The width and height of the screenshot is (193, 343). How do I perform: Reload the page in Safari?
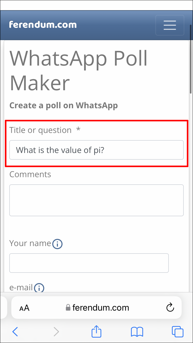170,308
